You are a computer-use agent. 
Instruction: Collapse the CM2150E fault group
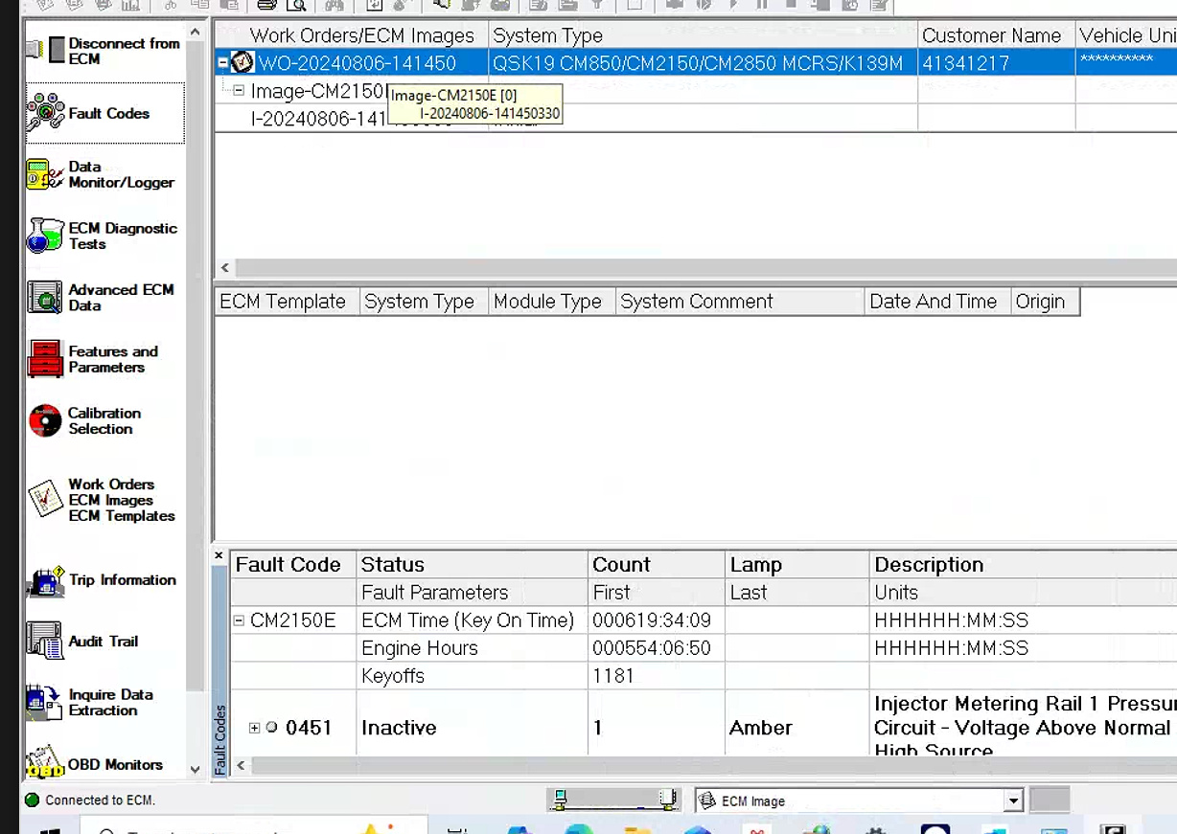[239, 620]
